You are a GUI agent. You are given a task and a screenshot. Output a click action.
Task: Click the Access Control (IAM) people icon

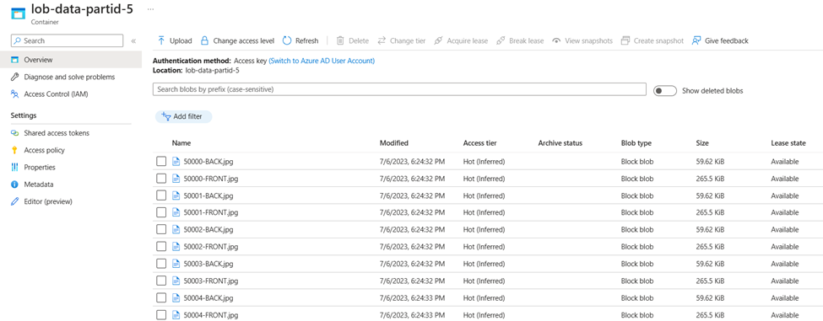click(14, 94)
